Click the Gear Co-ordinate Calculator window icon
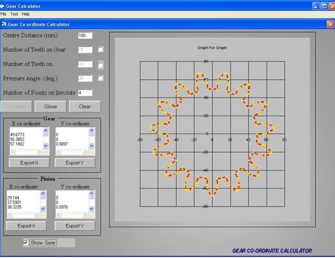Screen dimensions: 335x258 4,24
